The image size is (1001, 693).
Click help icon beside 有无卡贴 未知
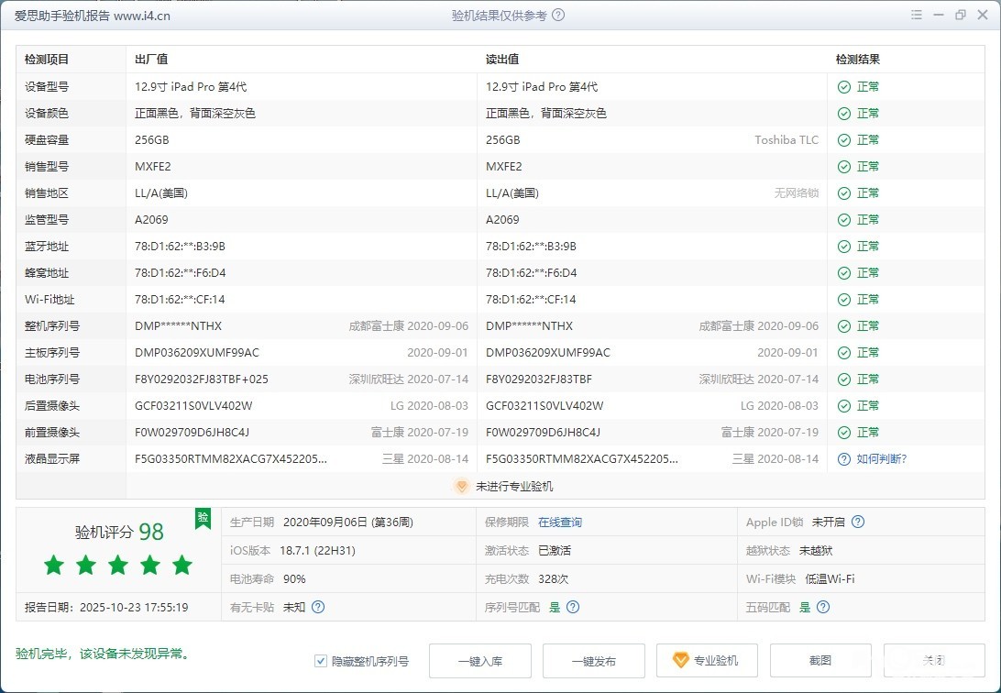pos(318,607)
